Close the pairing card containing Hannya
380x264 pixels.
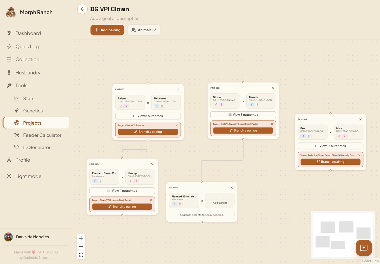coord(152,164)
